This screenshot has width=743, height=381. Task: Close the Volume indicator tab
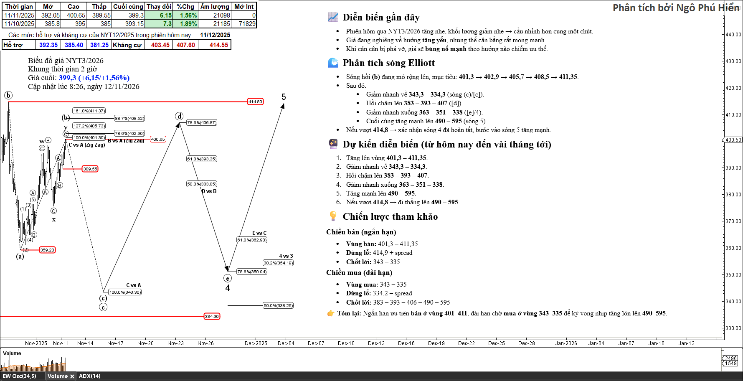[x=72, y=376]
